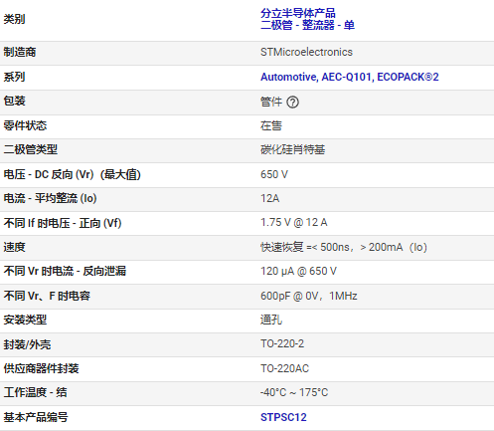Select the 快速恢复 speed value text
The width and height of the screenshot is (494, 431).
[x=344, y=247]
